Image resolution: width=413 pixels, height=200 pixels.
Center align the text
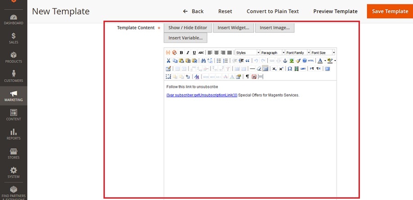pos(216,53)
